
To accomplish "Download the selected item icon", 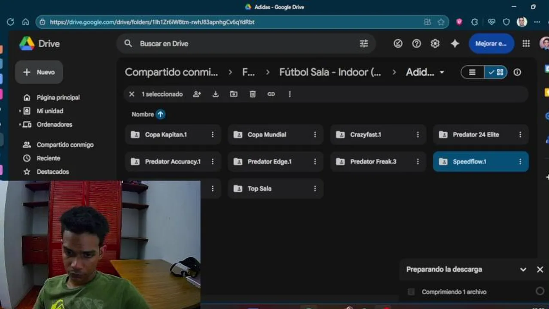I will pos(216,94).
